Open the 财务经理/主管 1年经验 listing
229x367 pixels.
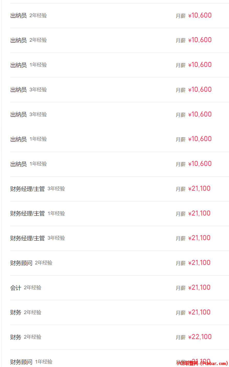pyautogui.click(x=119, y=214)
